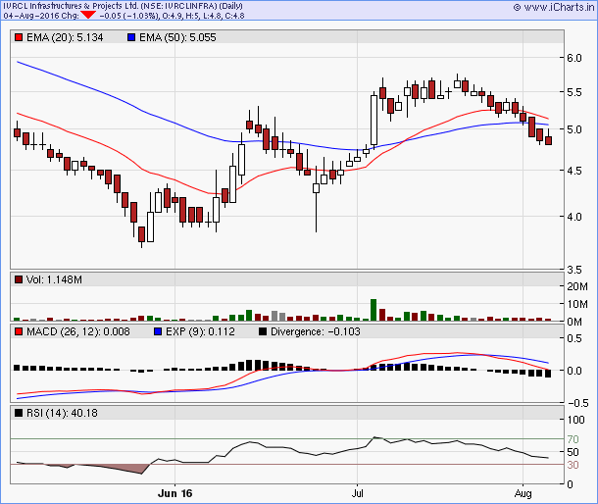Click the 'Jun 16' x-axis label
Viewport: 598px width, 504px height.
(175, 493)
